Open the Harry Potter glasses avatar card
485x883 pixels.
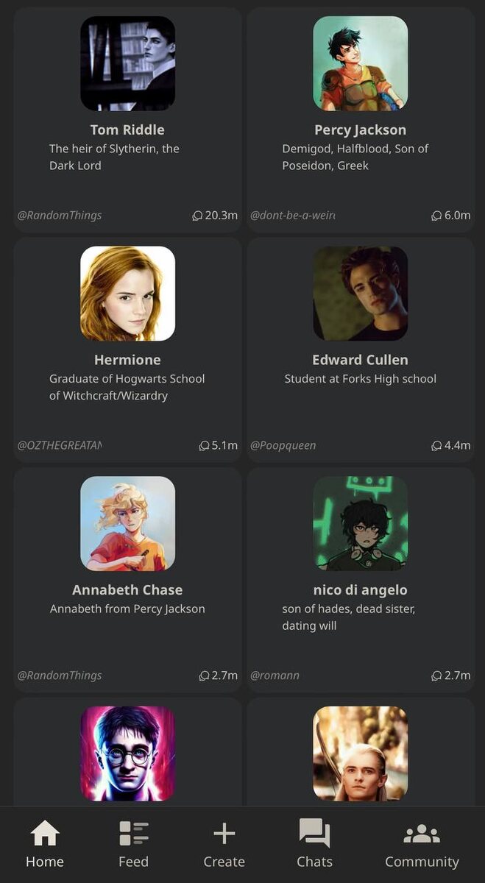point(127,753)
